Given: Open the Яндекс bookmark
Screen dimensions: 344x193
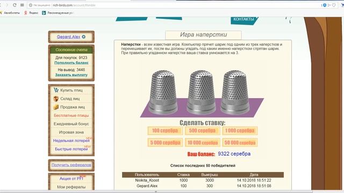Looking at the screenshot, I should (31, 13).
